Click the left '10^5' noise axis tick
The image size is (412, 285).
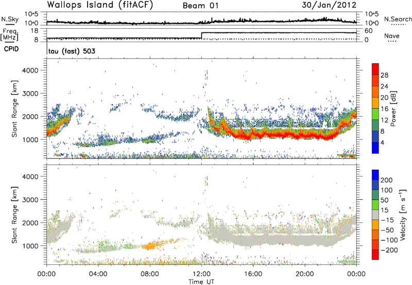[31, 14]
